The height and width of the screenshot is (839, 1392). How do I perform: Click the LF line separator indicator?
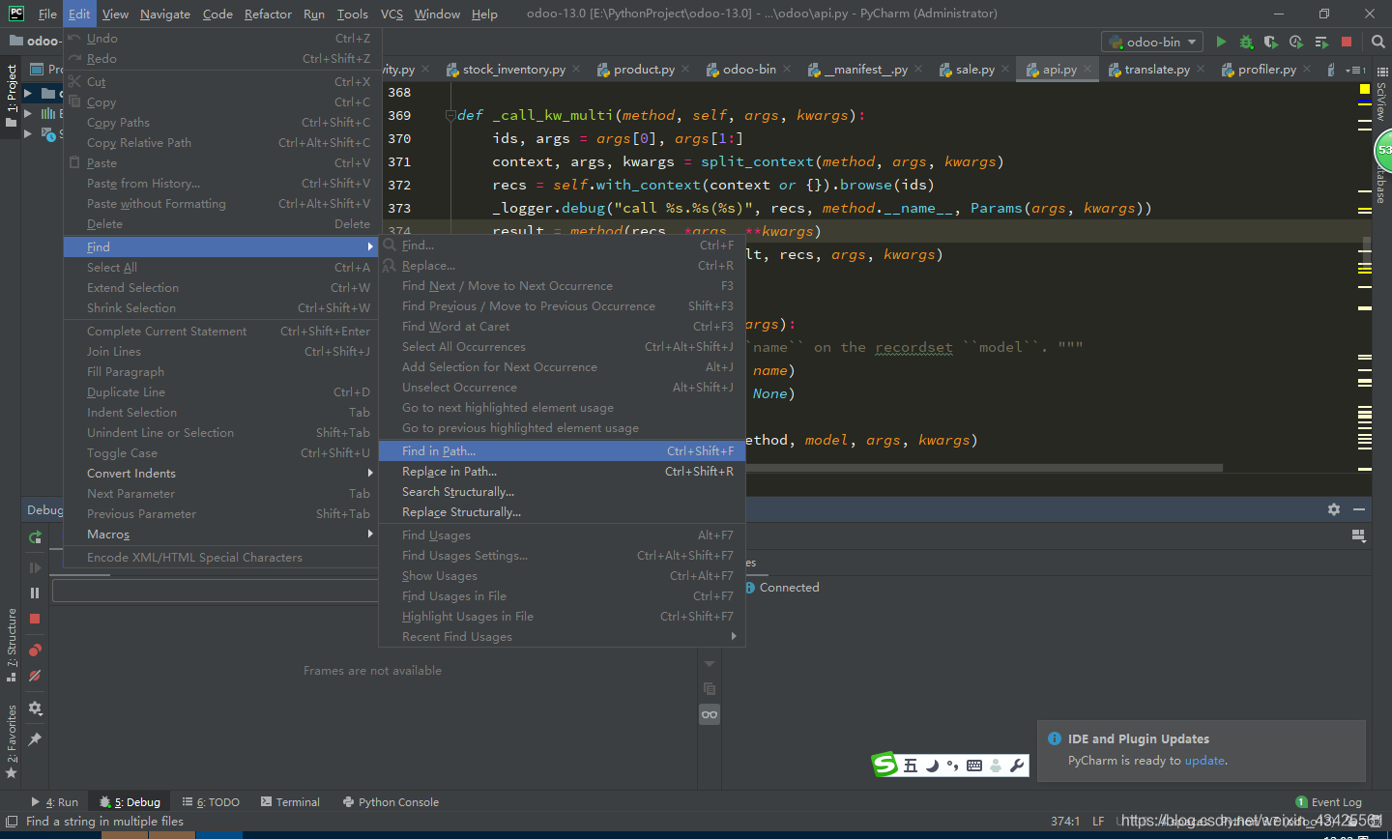pyautogui.click(x=1098, y=822)
